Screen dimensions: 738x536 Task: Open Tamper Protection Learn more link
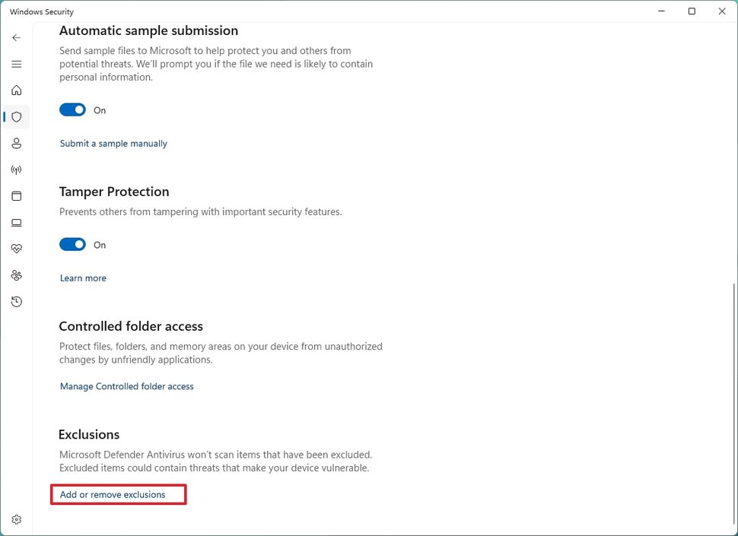[x=83, y=278]
